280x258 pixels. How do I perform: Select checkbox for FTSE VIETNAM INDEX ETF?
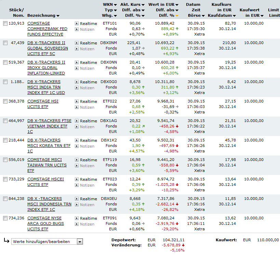click(5, 121)
